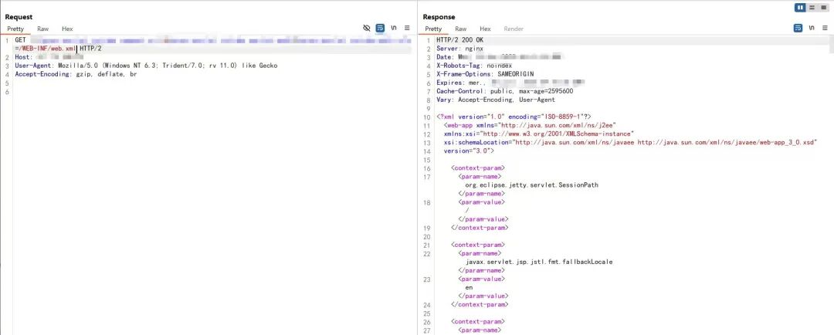Select the Raw tab in Response
834x335 pixels.
click(x=460, y=29)
